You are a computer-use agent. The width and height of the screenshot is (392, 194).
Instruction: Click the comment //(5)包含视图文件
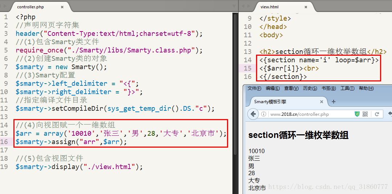(x=49, y=158)
